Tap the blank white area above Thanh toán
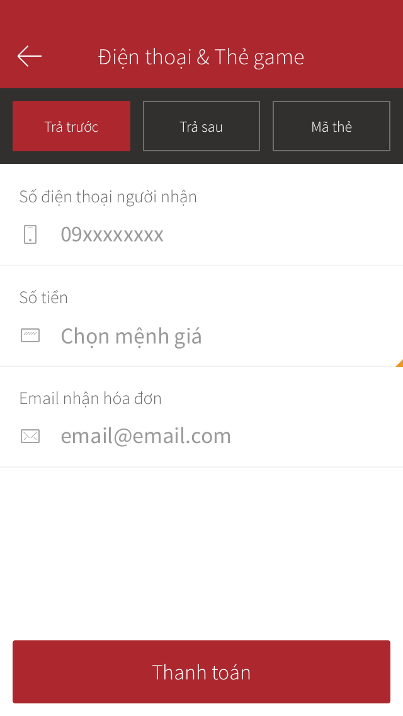Viewport: 403px width, 716px height. pos(201,553)
